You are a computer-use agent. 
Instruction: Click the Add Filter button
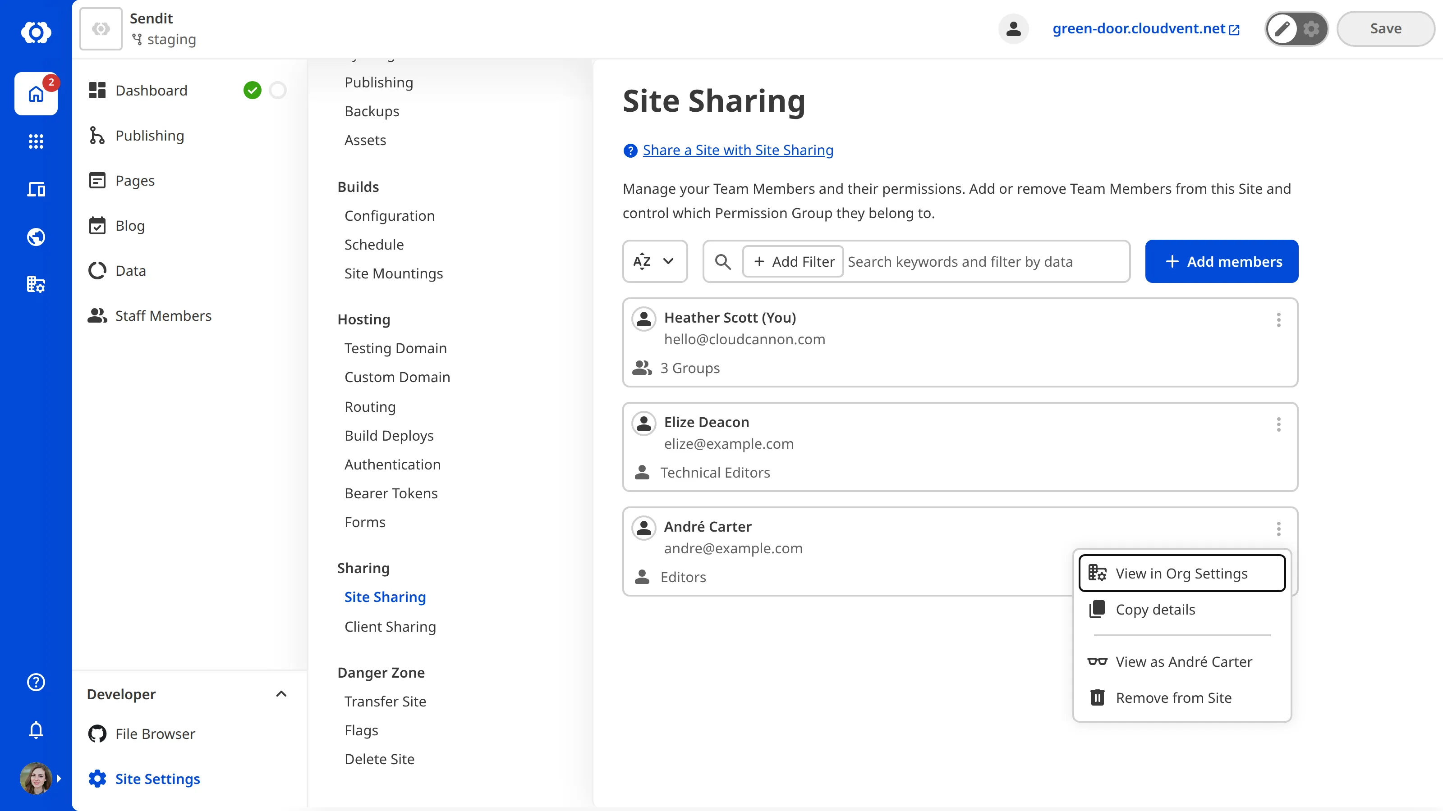tap(793, 261)
